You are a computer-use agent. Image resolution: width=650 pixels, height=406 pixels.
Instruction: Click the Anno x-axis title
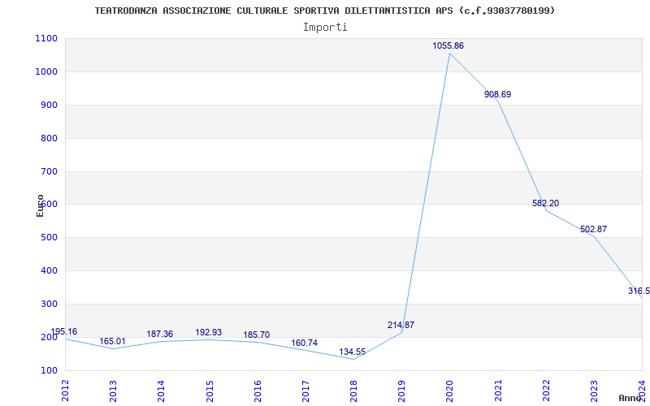[630, 398]
